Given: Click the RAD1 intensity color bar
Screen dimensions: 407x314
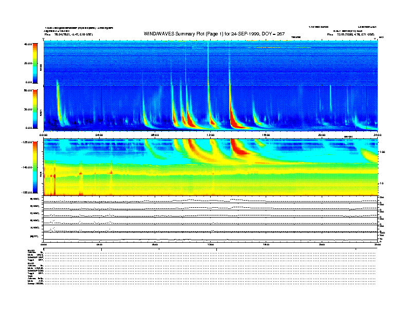Looking at the screenshot, I should (x=35, y=109).
